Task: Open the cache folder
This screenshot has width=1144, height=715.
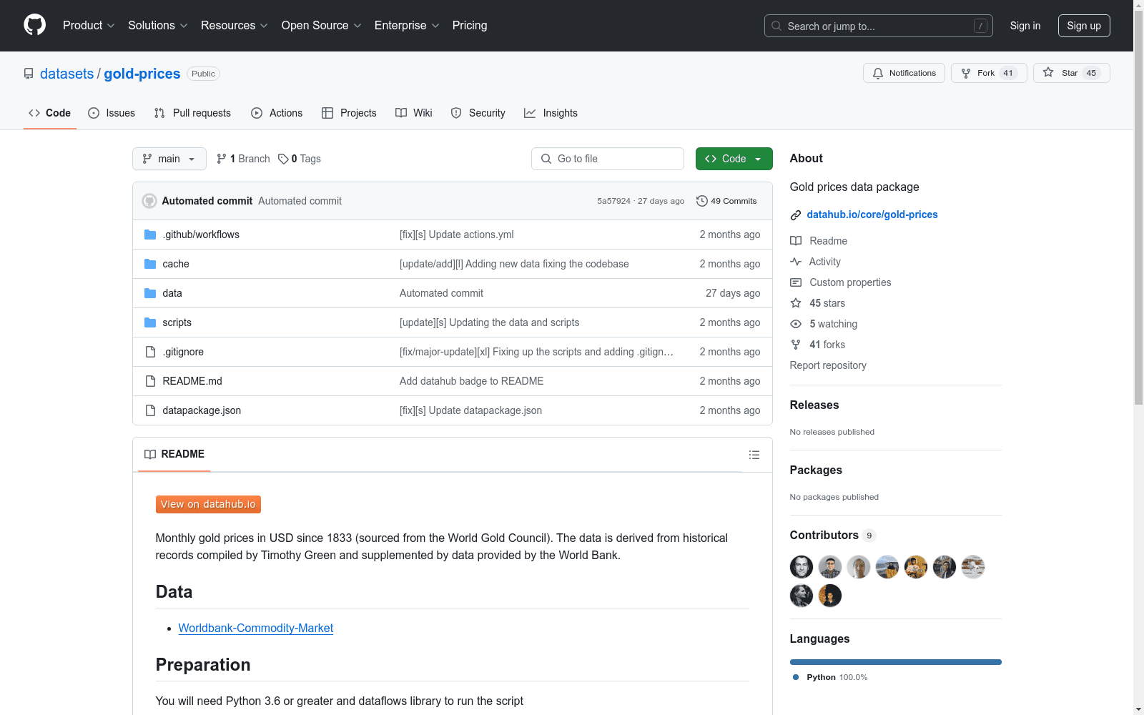Action: coord(176,264)
